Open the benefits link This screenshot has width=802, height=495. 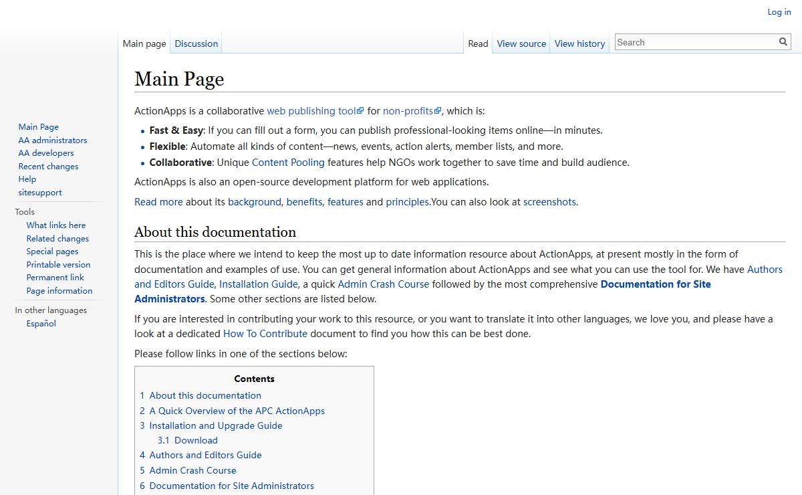click(304, 202)
